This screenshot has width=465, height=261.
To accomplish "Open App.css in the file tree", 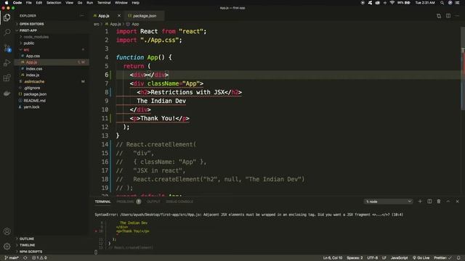I will [33, 56].
